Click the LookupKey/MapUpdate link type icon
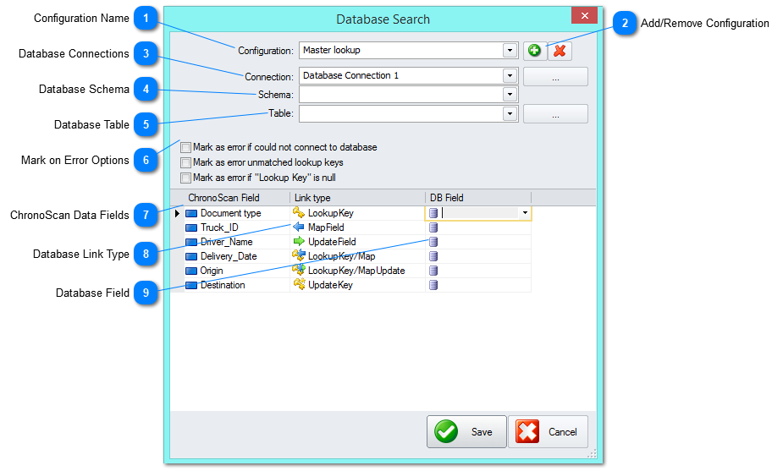Viewport: 783px width, 471px height. [299, 270]
